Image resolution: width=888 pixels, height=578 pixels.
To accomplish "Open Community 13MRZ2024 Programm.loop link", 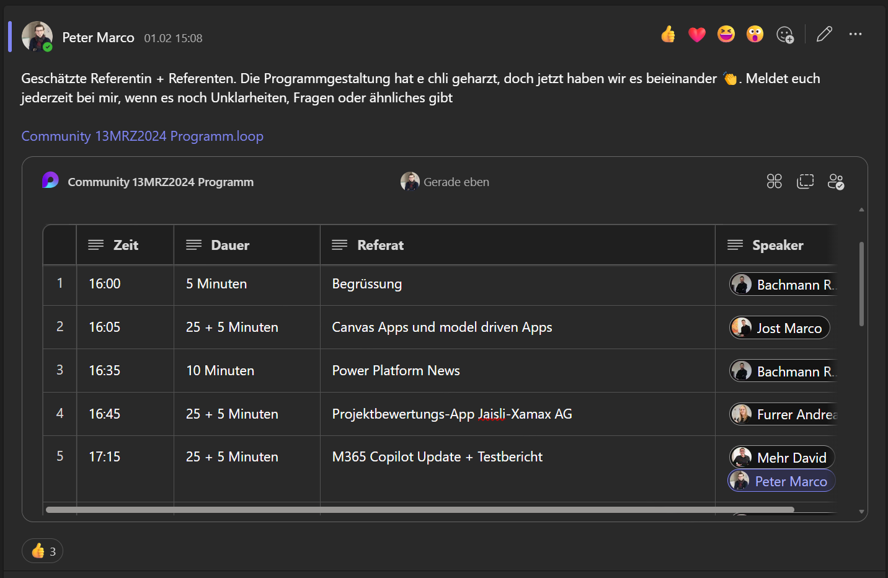I will 142,136.
